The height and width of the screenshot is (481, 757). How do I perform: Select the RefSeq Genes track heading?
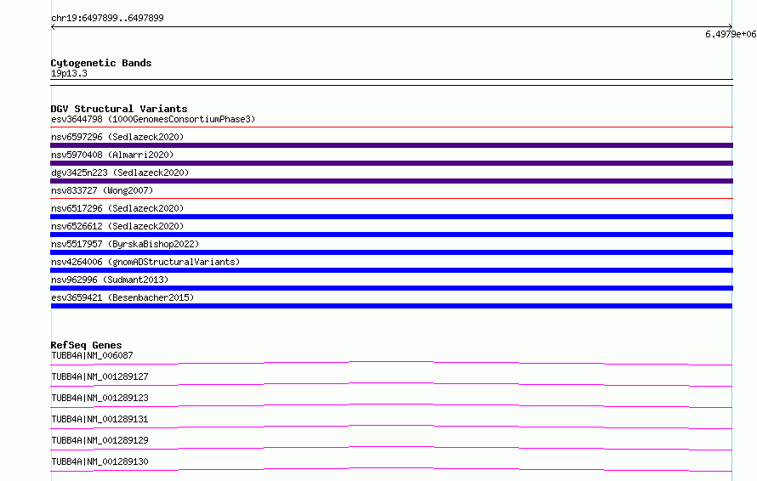coord(86,345)
